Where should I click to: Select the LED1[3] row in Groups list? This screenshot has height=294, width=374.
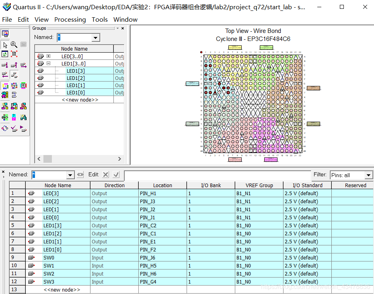click(79, 71)
